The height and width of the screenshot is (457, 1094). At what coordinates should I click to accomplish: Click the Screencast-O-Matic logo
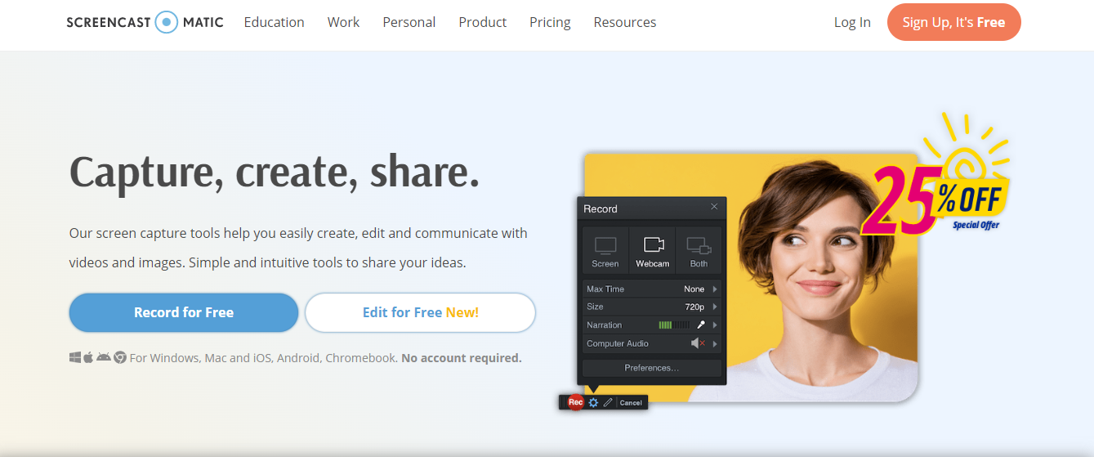pyautogui.click(x=145, y=22)
